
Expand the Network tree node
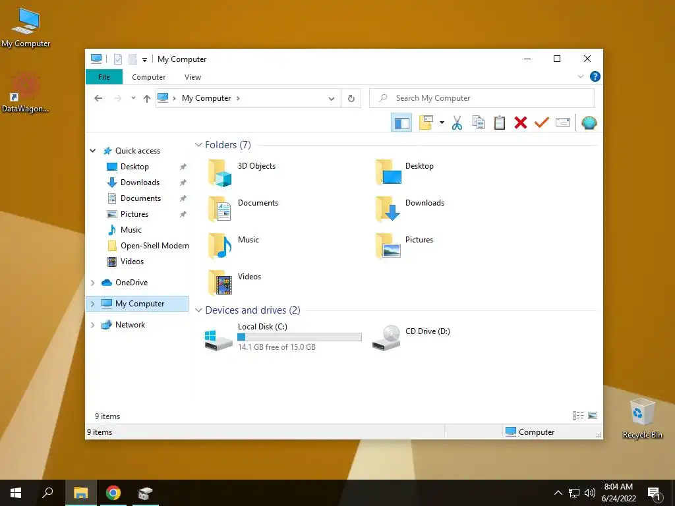pos(92,325)
